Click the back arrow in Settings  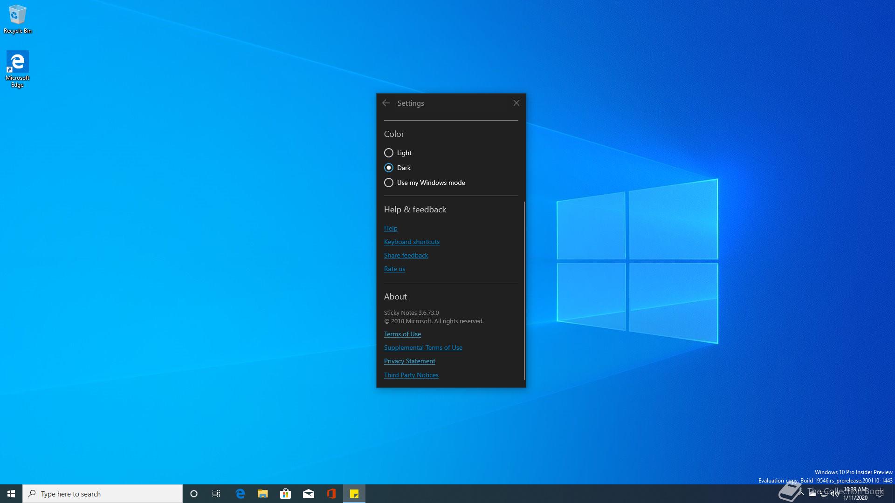pos(386,103)
